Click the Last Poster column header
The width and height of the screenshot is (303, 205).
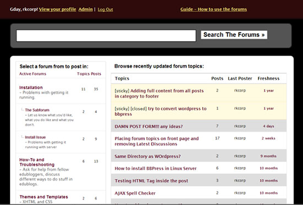[x=240, y=78]
